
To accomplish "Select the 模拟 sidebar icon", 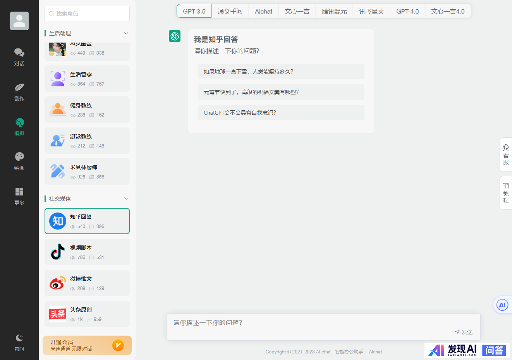I will (19, 127).
